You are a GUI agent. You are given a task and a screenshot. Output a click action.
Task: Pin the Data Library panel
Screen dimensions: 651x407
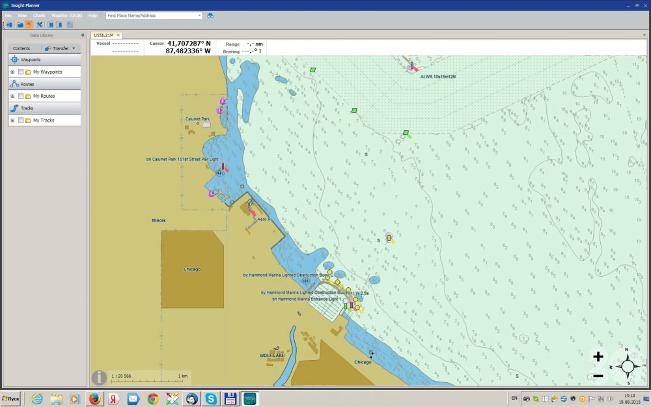(x=82, y=35)
